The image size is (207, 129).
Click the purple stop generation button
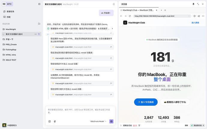point(111,121)
